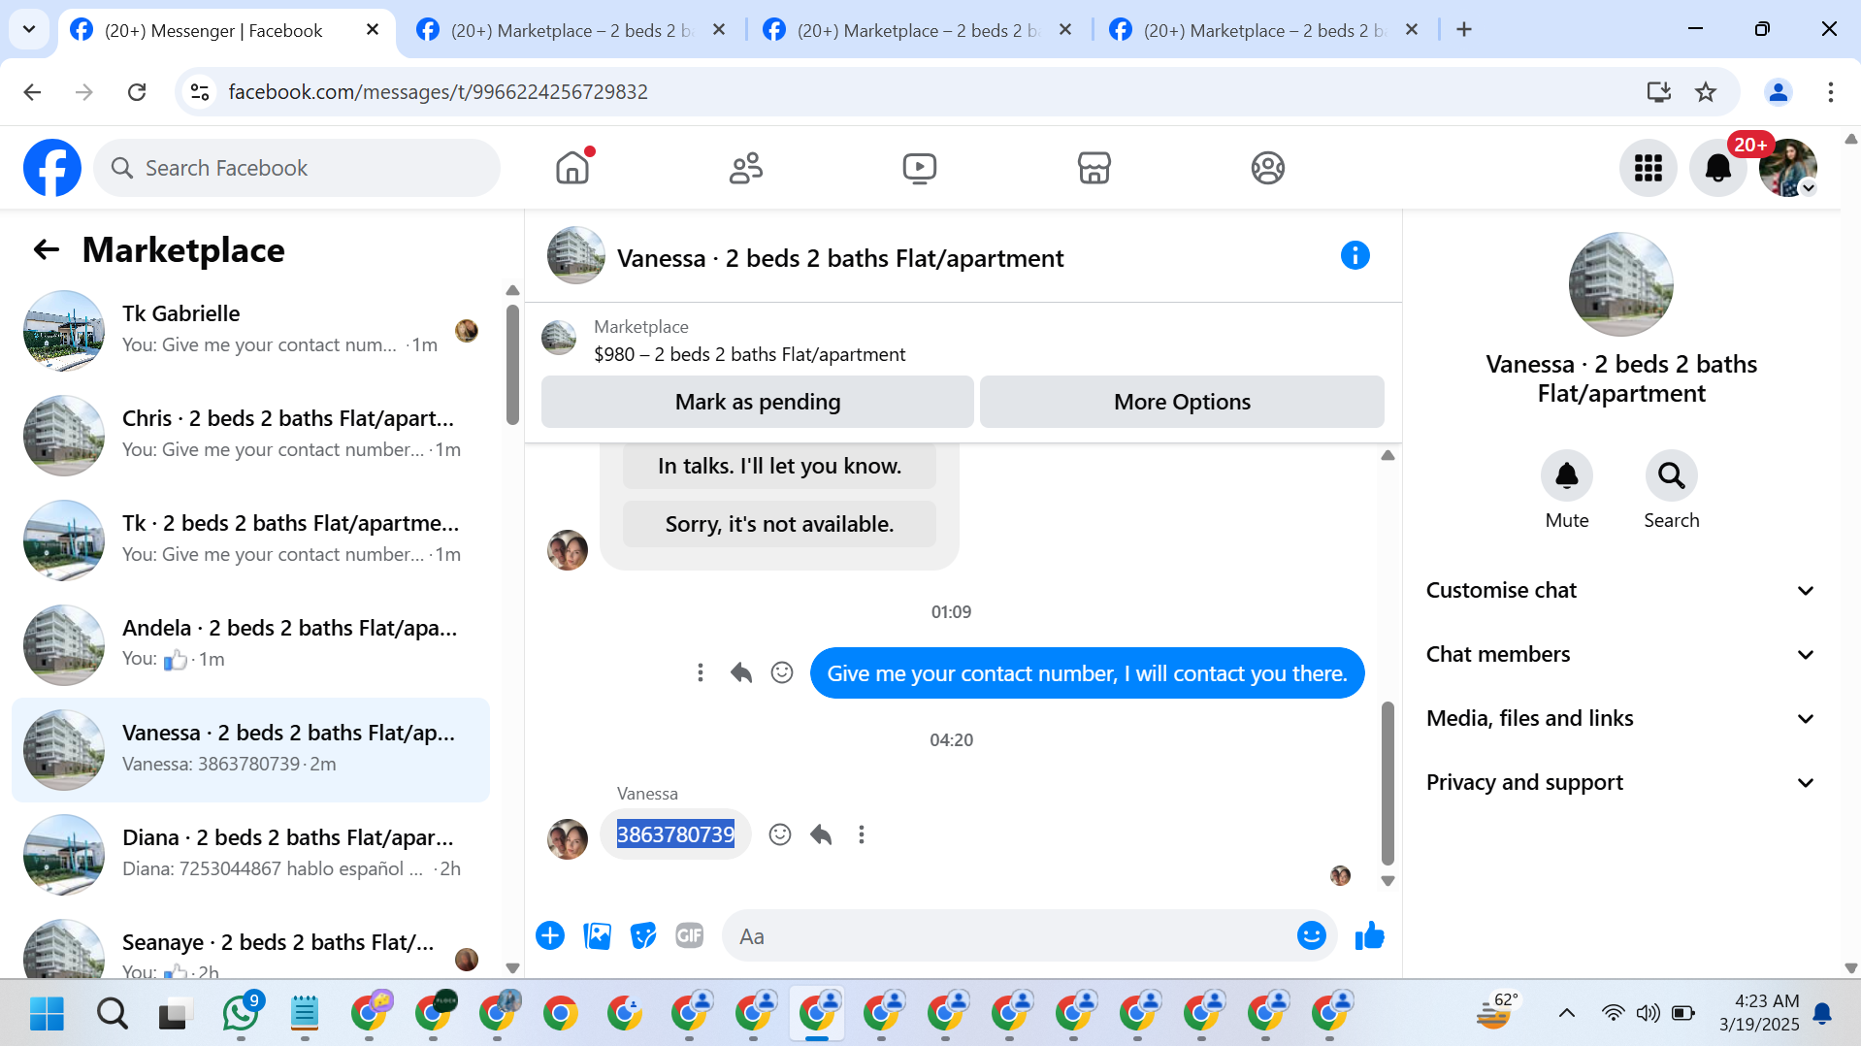This screenshot has height=1046, width=1861.
Task: Open the notifications bell with 20+ badge
Action: pos(1718,168)
